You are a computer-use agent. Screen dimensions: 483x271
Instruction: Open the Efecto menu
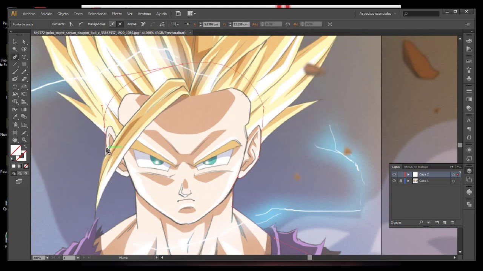click(x=117, y=14)
